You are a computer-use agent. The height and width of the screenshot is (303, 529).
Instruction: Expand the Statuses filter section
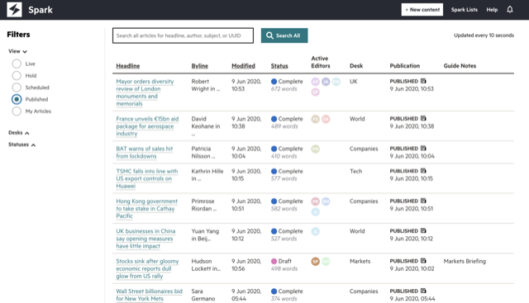click(21, 144)
